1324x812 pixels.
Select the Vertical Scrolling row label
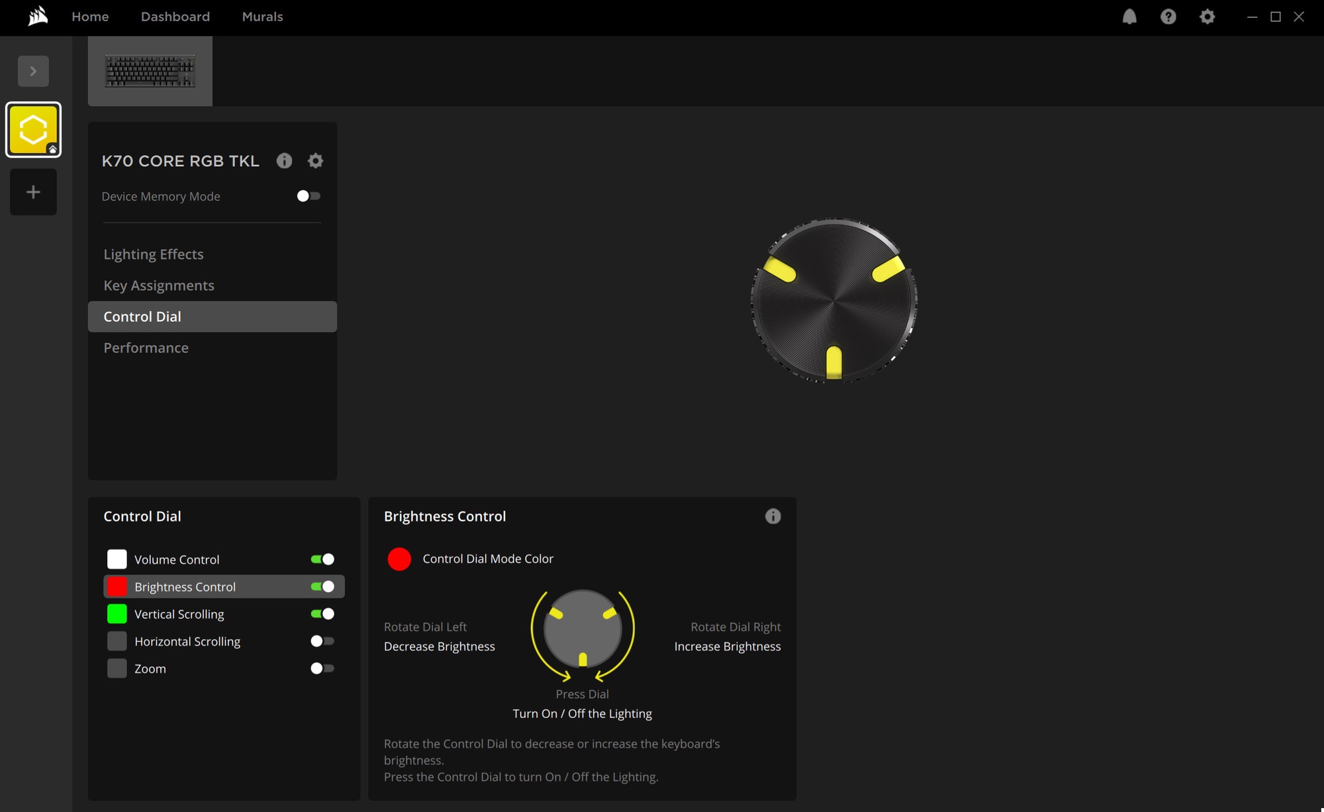[x=179, y=615]
